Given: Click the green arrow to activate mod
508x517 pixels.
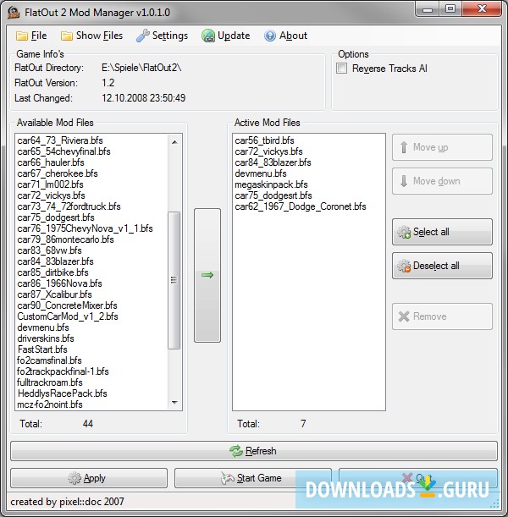Looking at the screenshot, I should (x=207, y=275).
